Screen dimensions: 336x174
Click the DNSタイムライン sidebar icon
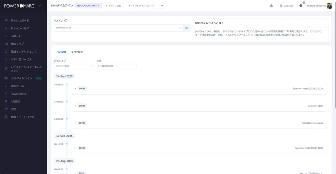click(x=6, y=78)
